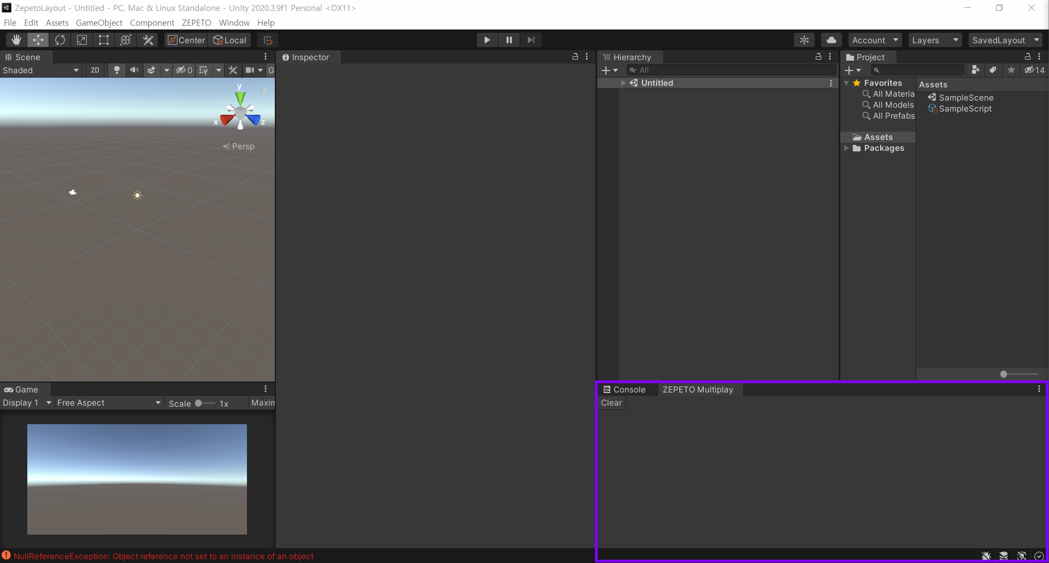Open Search by Label icon in Project
This screenshot has width=1049, height=563.
tap(993, 70)
